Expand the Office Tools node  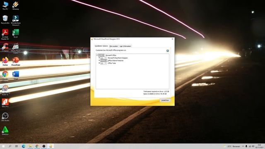pyautogui.click(x=99, y=63)
